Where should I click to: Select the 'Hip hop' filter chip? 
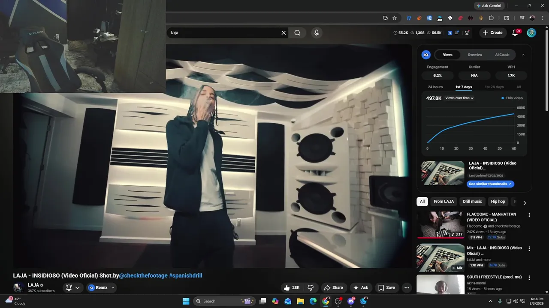pos(498,201)
